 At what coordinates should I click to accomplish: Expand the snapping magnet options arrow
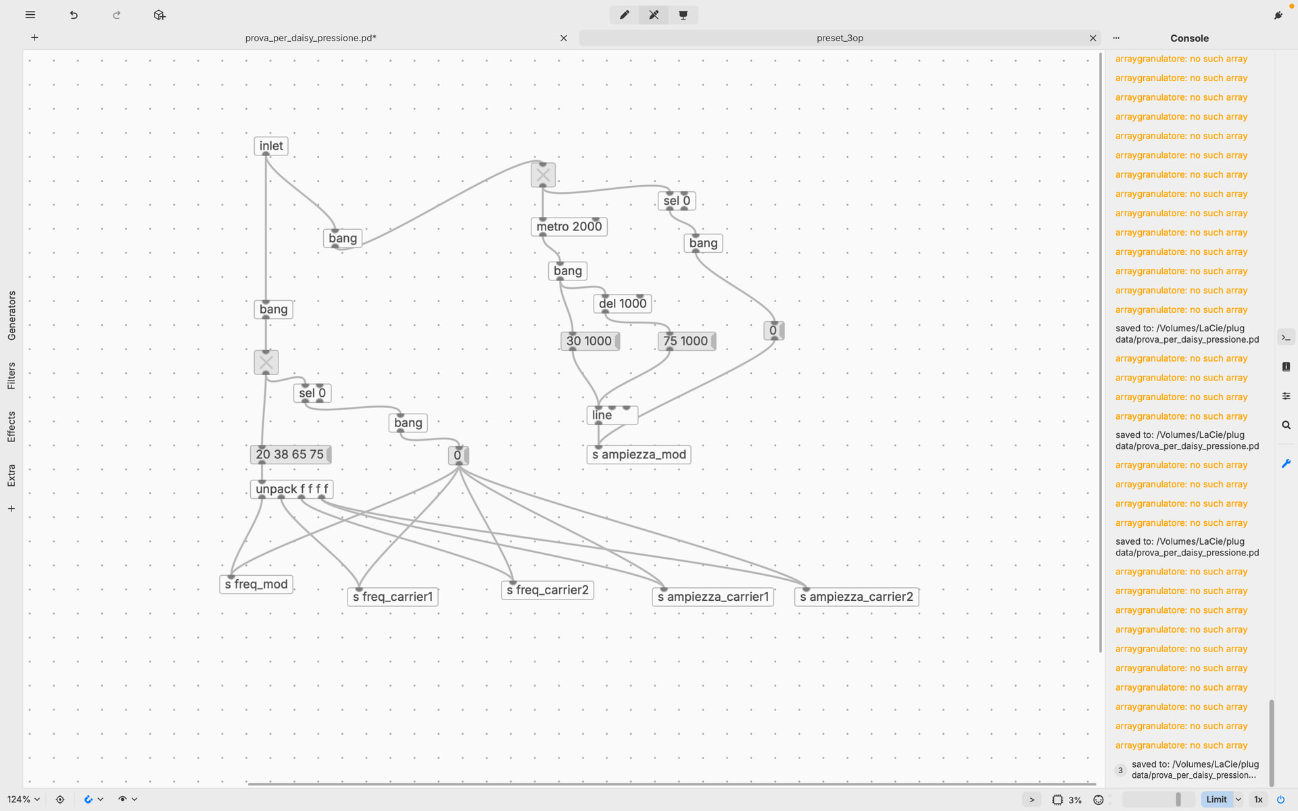pos(101,800)
